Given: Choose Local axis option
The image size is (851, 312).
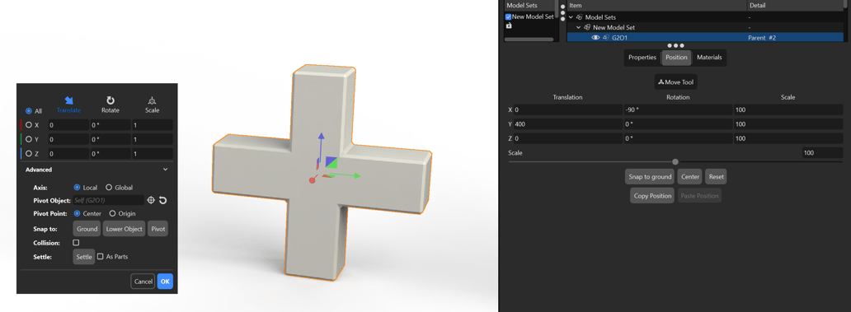Looking at the screenshot, I should click(x=77, y=188).
